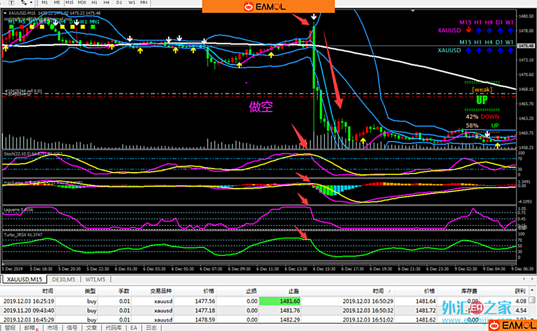
Task: Expand the XAUUSD,M15 chart title arrow
Action: point(5,13)
